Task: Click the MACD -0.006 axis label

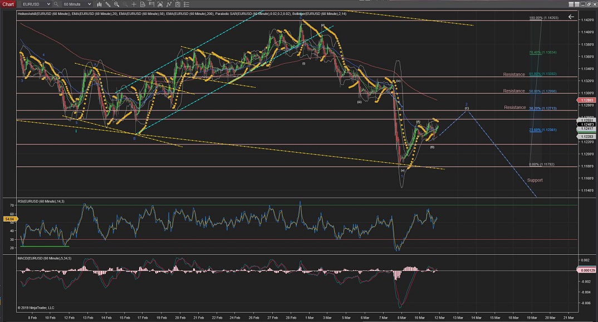Action: click(586, 303)
